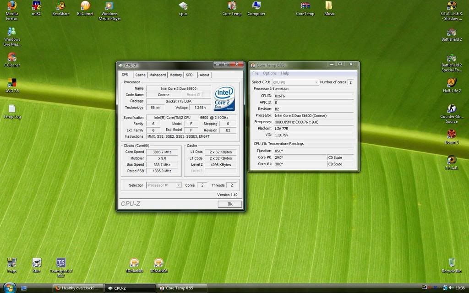Screen dimensions: 469x293
Task: Open the File menu in Core Temp
Action: pyautogui.click(x=255, y=73)
